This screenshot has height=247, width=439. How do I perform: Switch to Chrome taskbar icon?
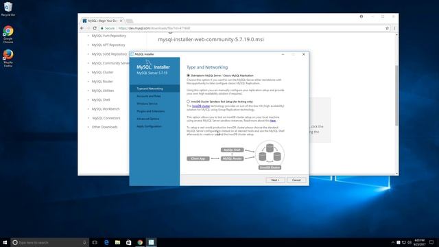coord(140,242)
